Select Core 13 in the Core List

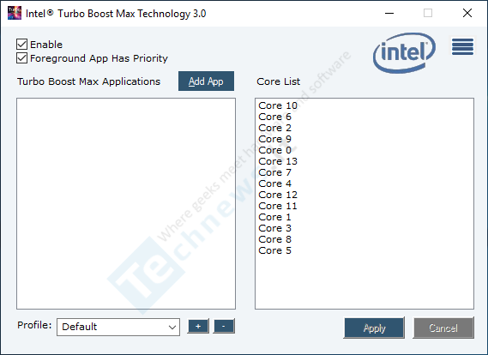278,161
